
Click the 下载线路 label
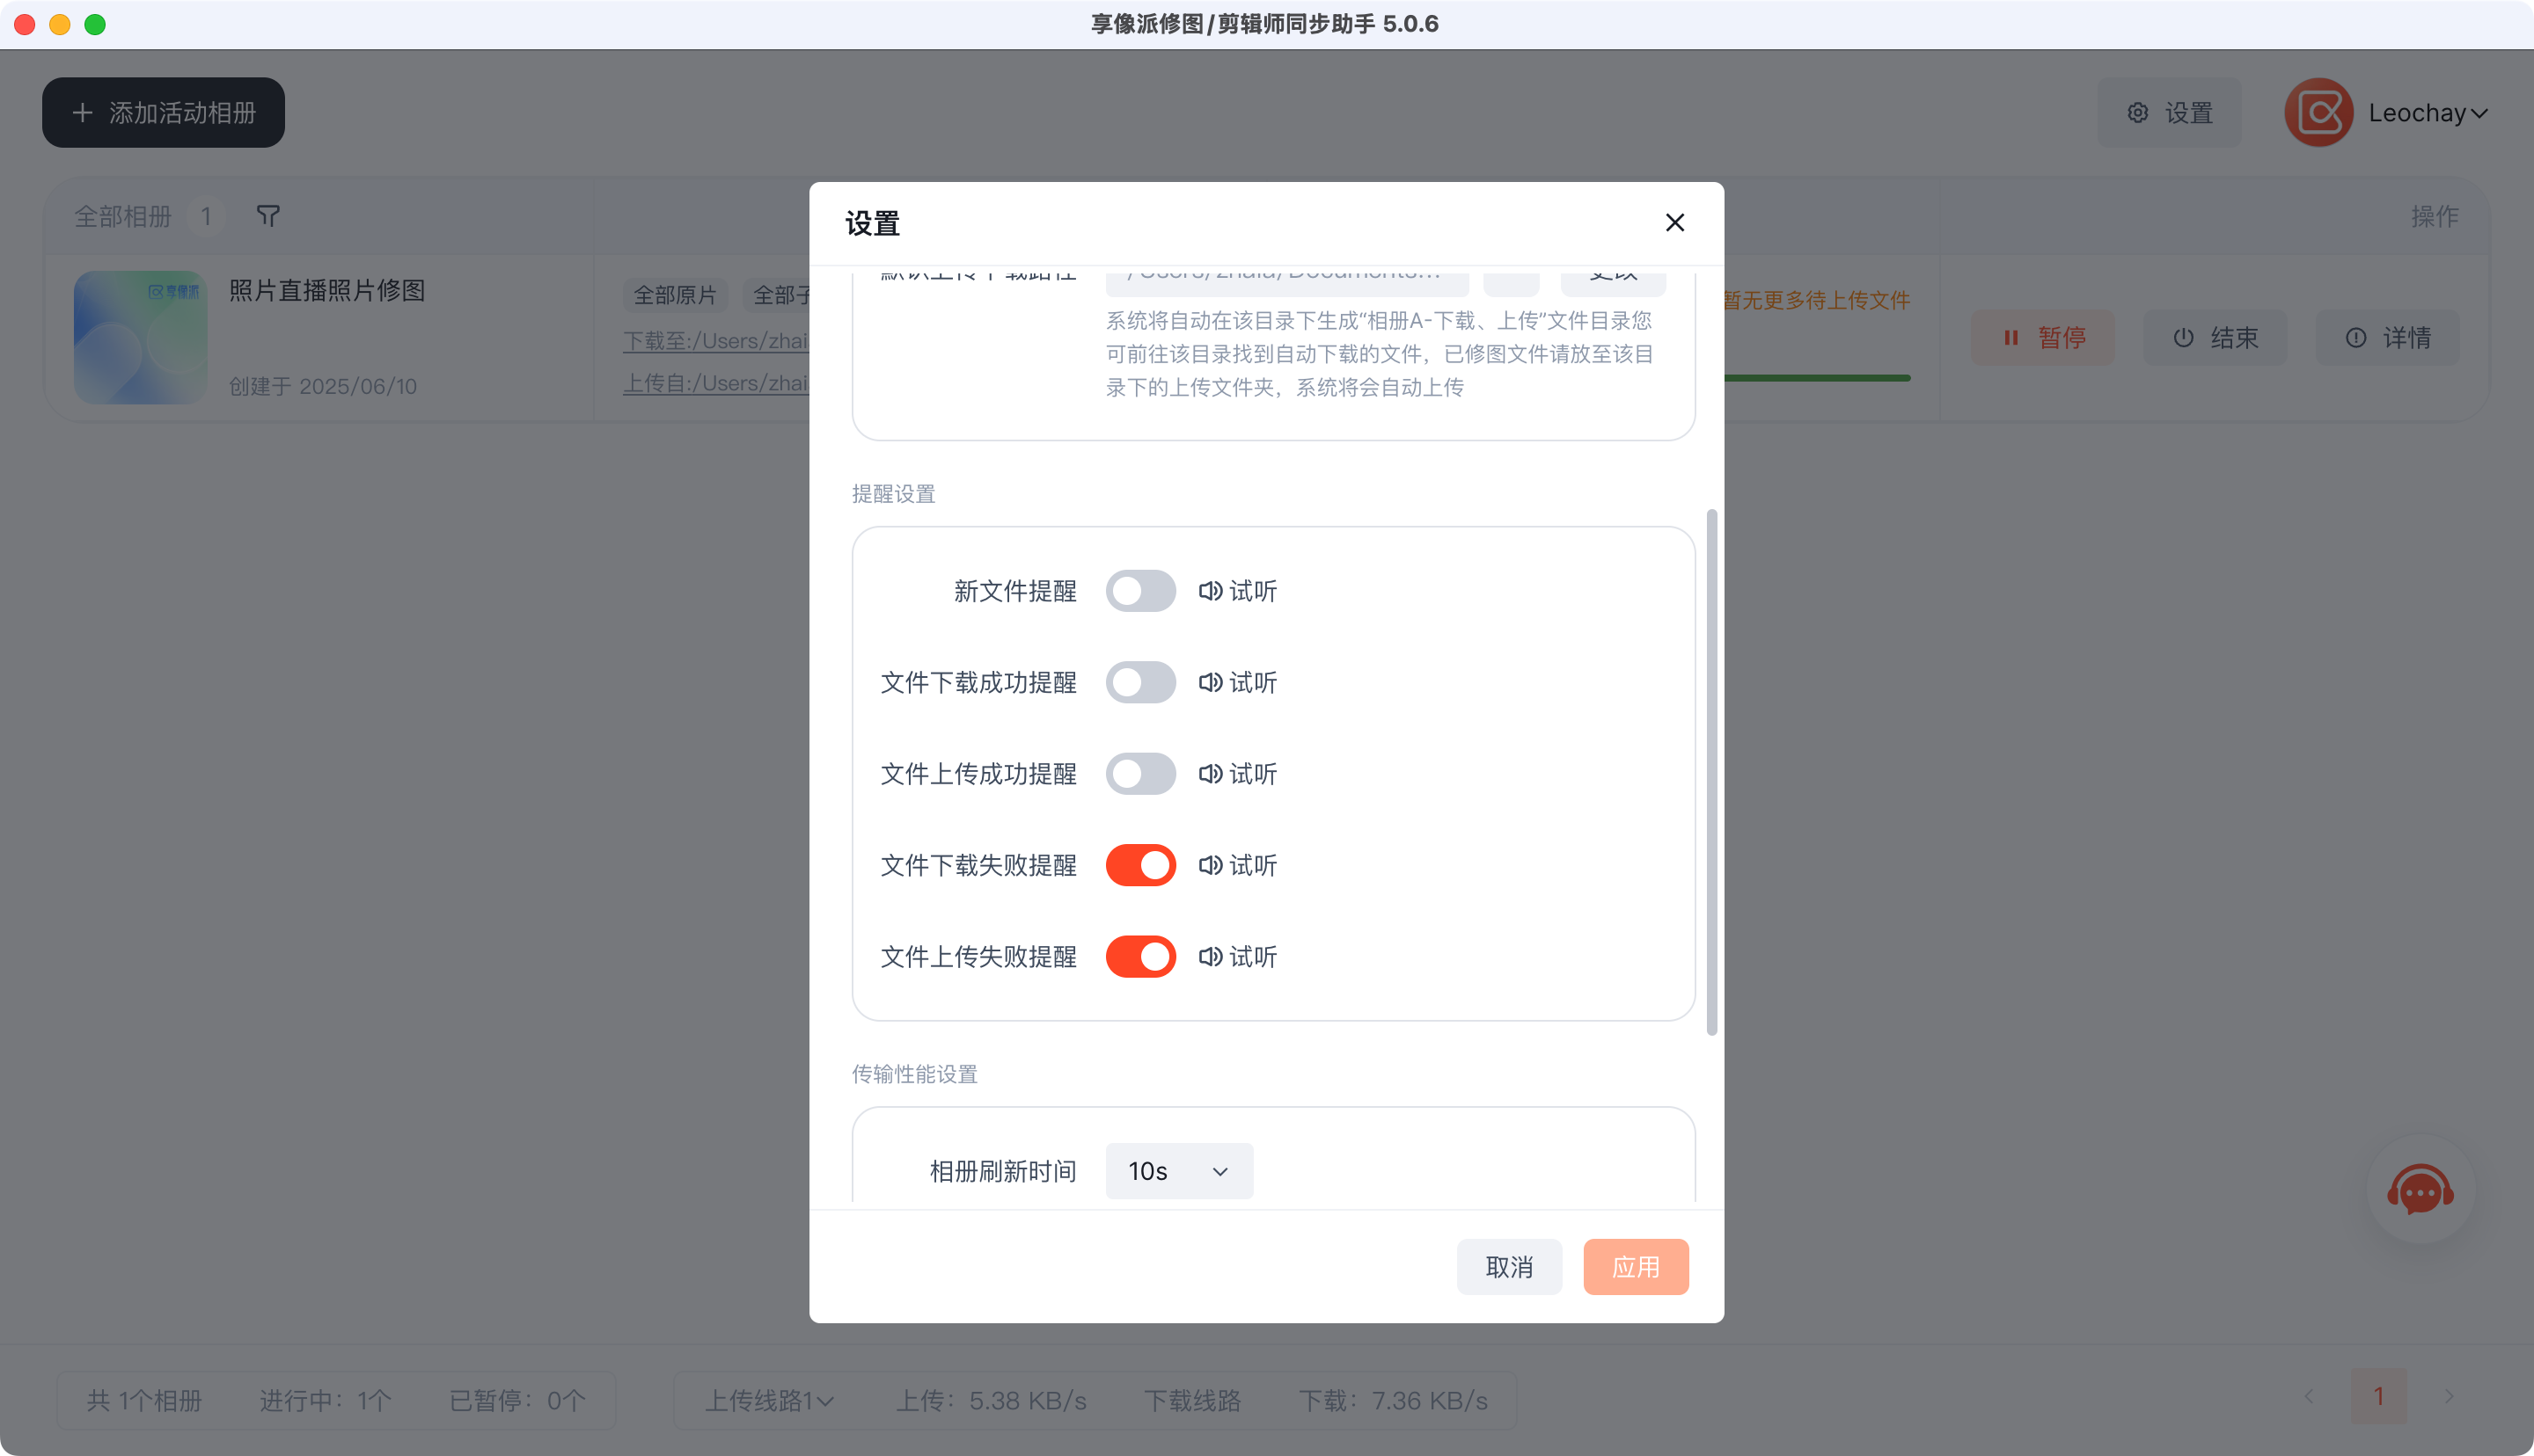1192,1400
